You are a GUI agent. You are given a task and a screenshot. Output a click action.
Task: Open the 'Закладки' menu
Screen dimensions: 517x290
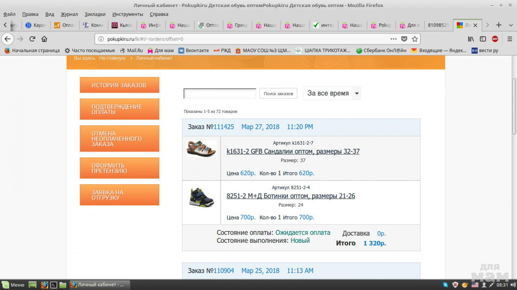[x=95, y=14]
